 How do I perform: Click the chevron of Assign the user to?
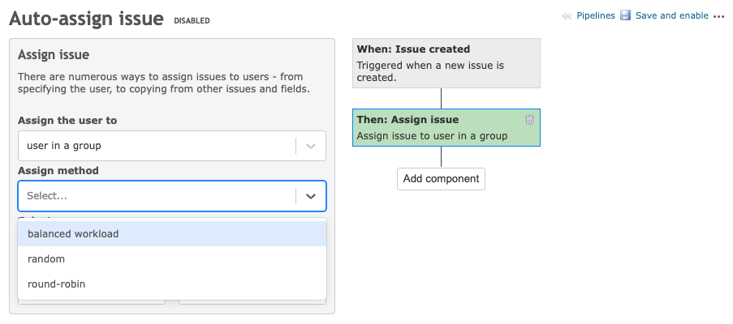(x=310, y=146)
